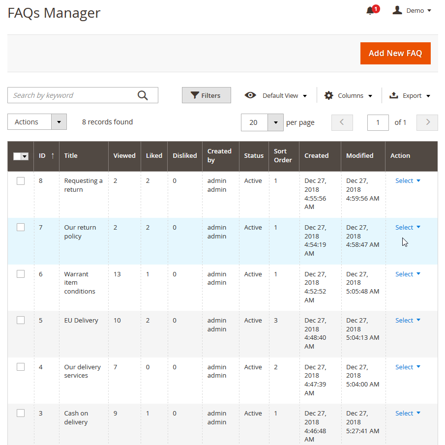Click the Add New FAQ button
This screenshot has width=445, height=445.
(395, 53)
